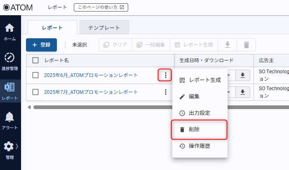
Task: Switch to the テンプレート tab
Action: [104, 28]
